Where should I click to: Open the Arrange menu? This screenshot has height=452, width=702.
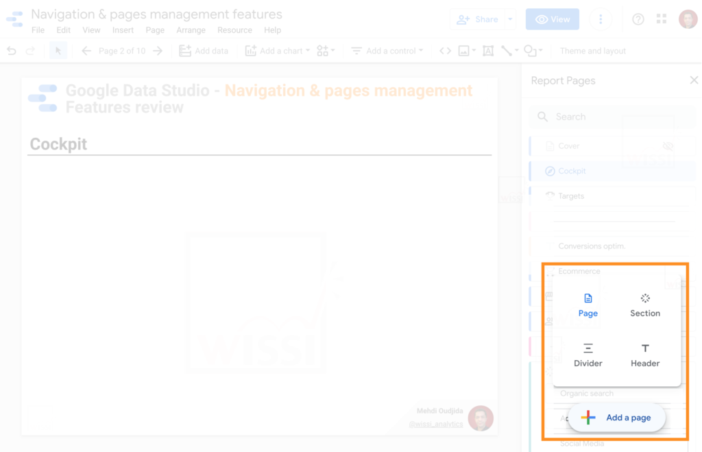click(191, 30)
